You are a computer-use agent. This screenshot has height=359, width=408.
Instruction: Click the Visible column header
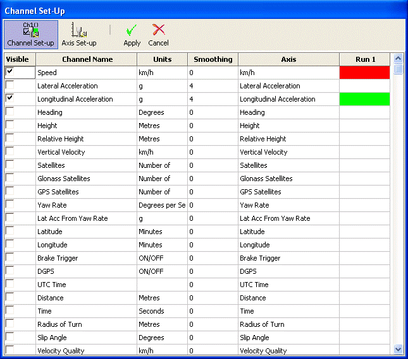point(20,59)
